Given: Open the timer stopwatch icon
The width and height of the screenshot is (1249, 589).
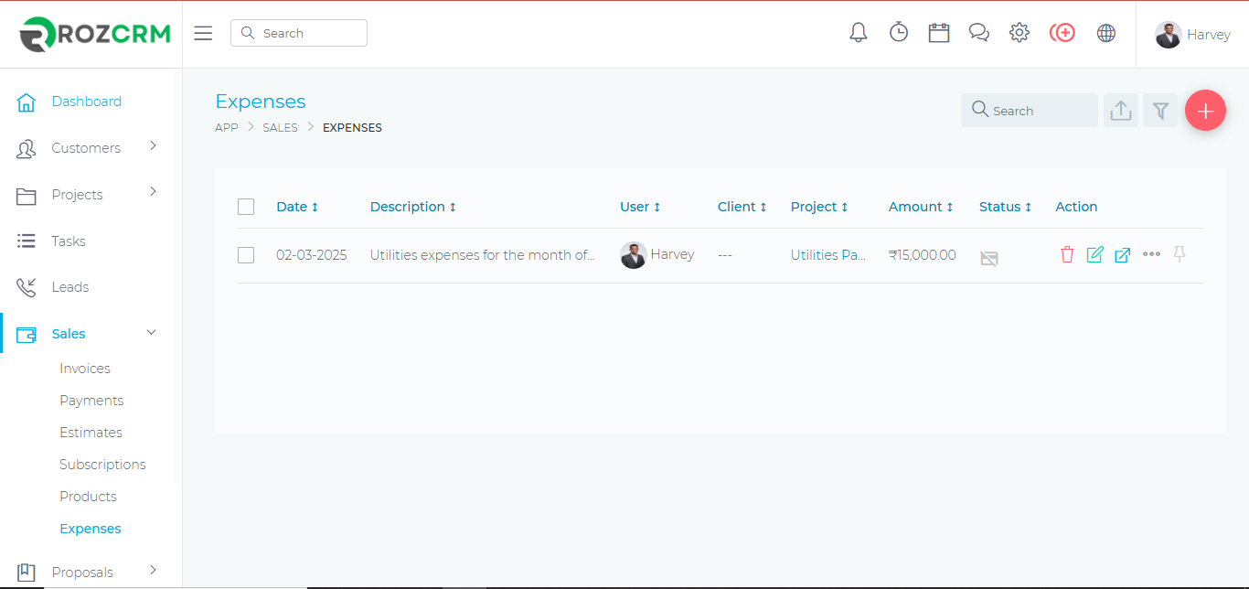Looking at the screenshot, I should [x=899, y=33].
